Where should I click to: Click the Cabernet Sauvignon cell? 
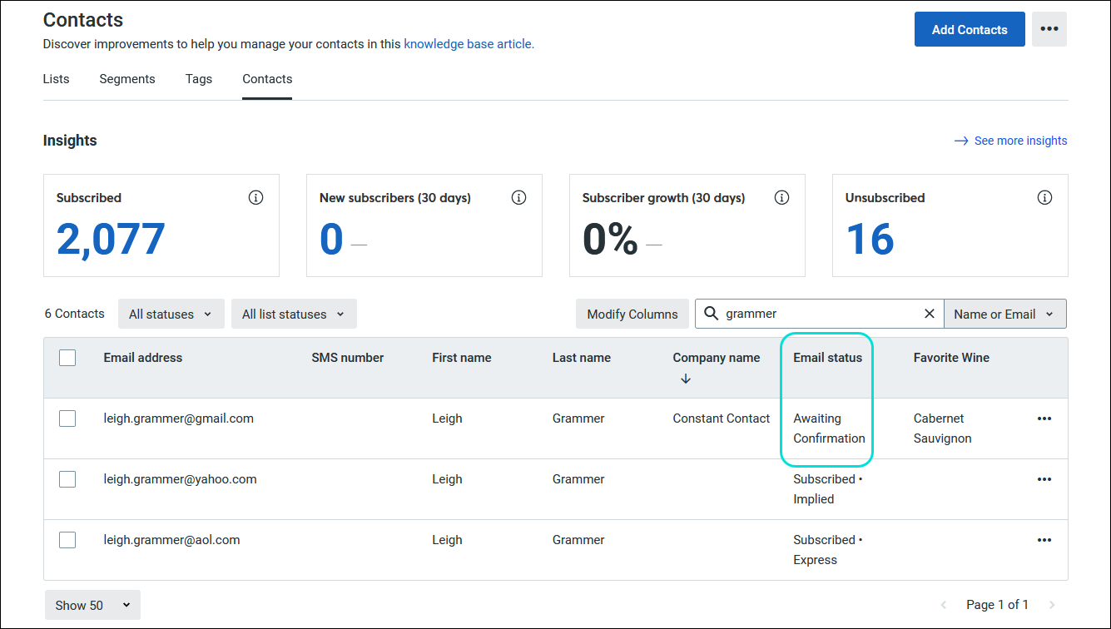click(x=943, y=428)
